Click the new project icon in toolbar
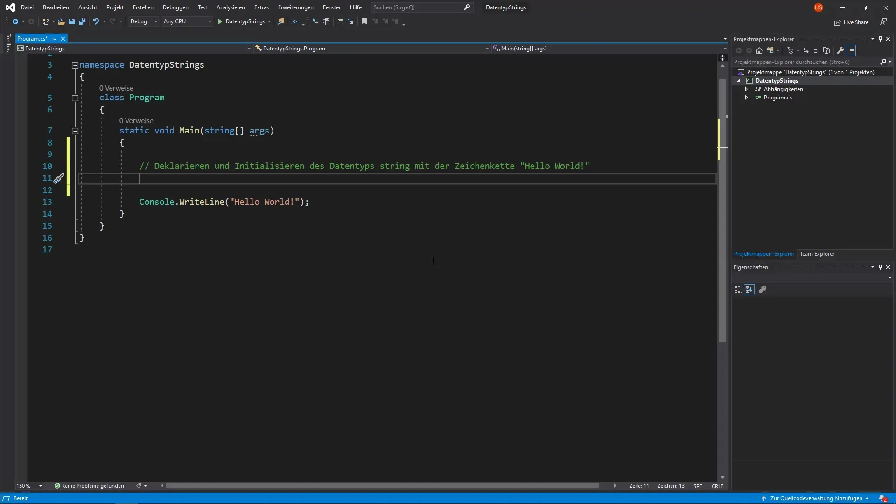The image size is (896, 504). pyautogui.click(x=45, y=21)
